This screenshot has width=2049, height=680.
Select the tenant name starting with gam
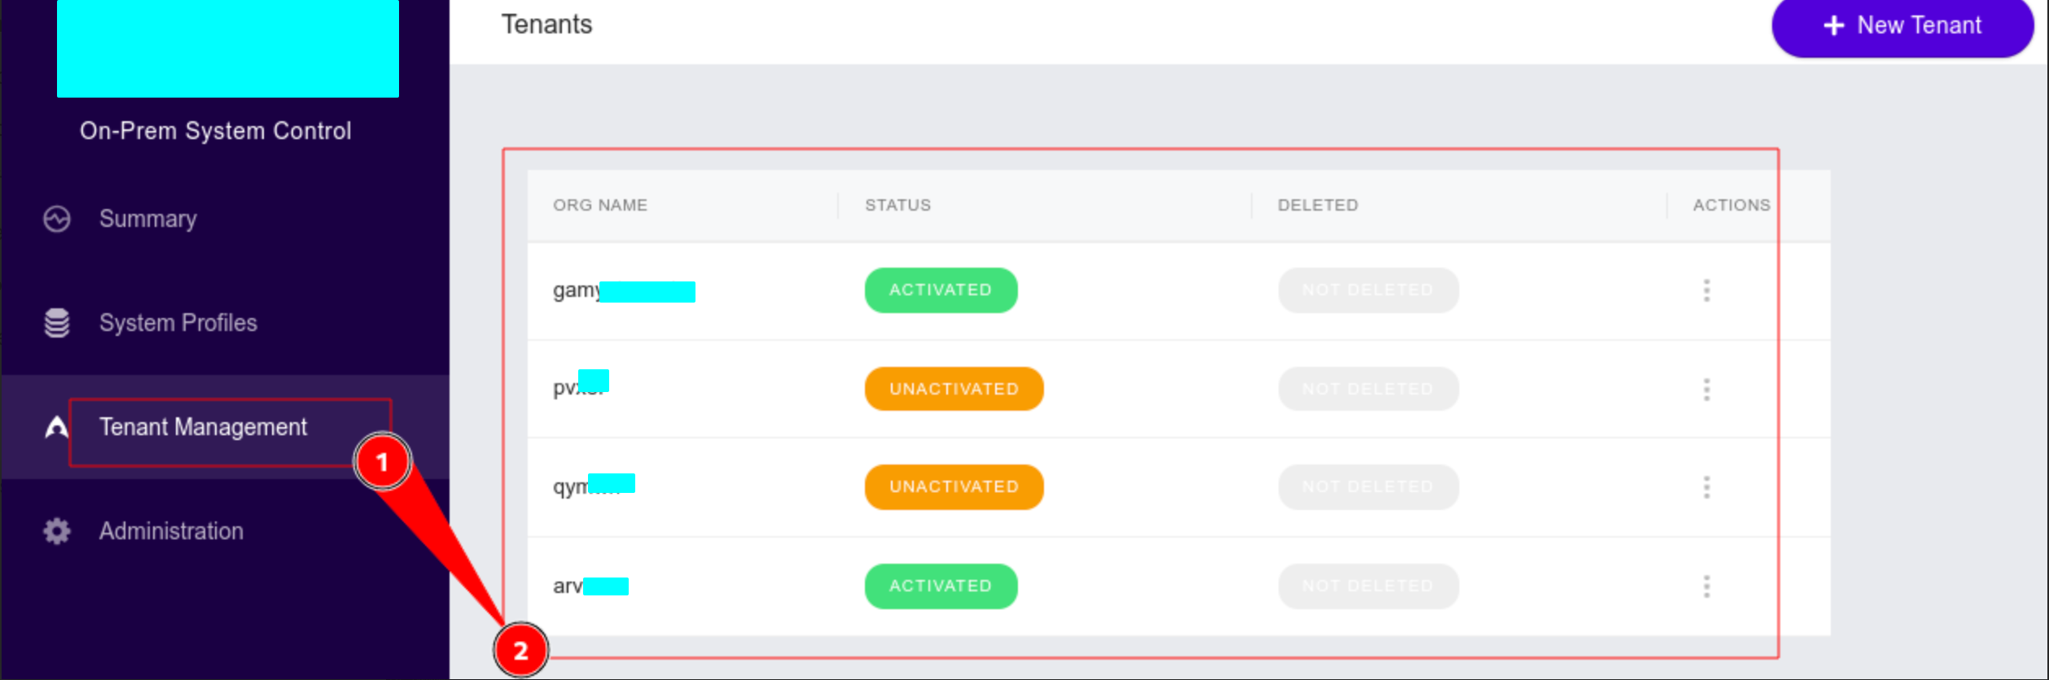tap(624, 290)
